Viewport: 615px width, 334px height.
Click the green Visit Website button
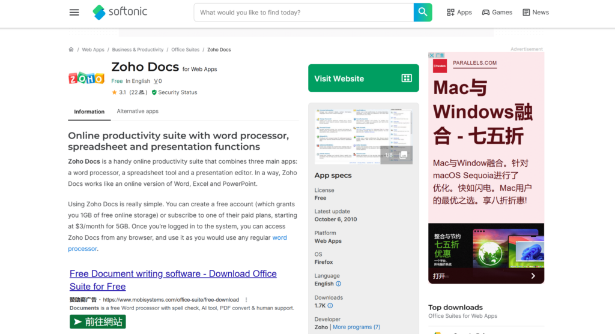pos(363,79)
